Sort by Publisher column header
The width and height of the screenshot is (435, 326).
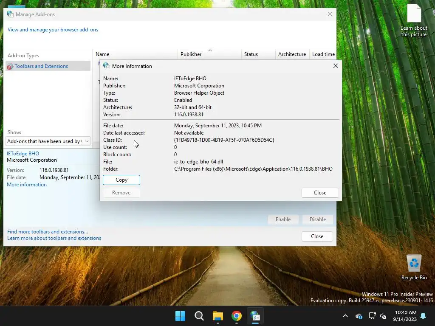point(209,54)
